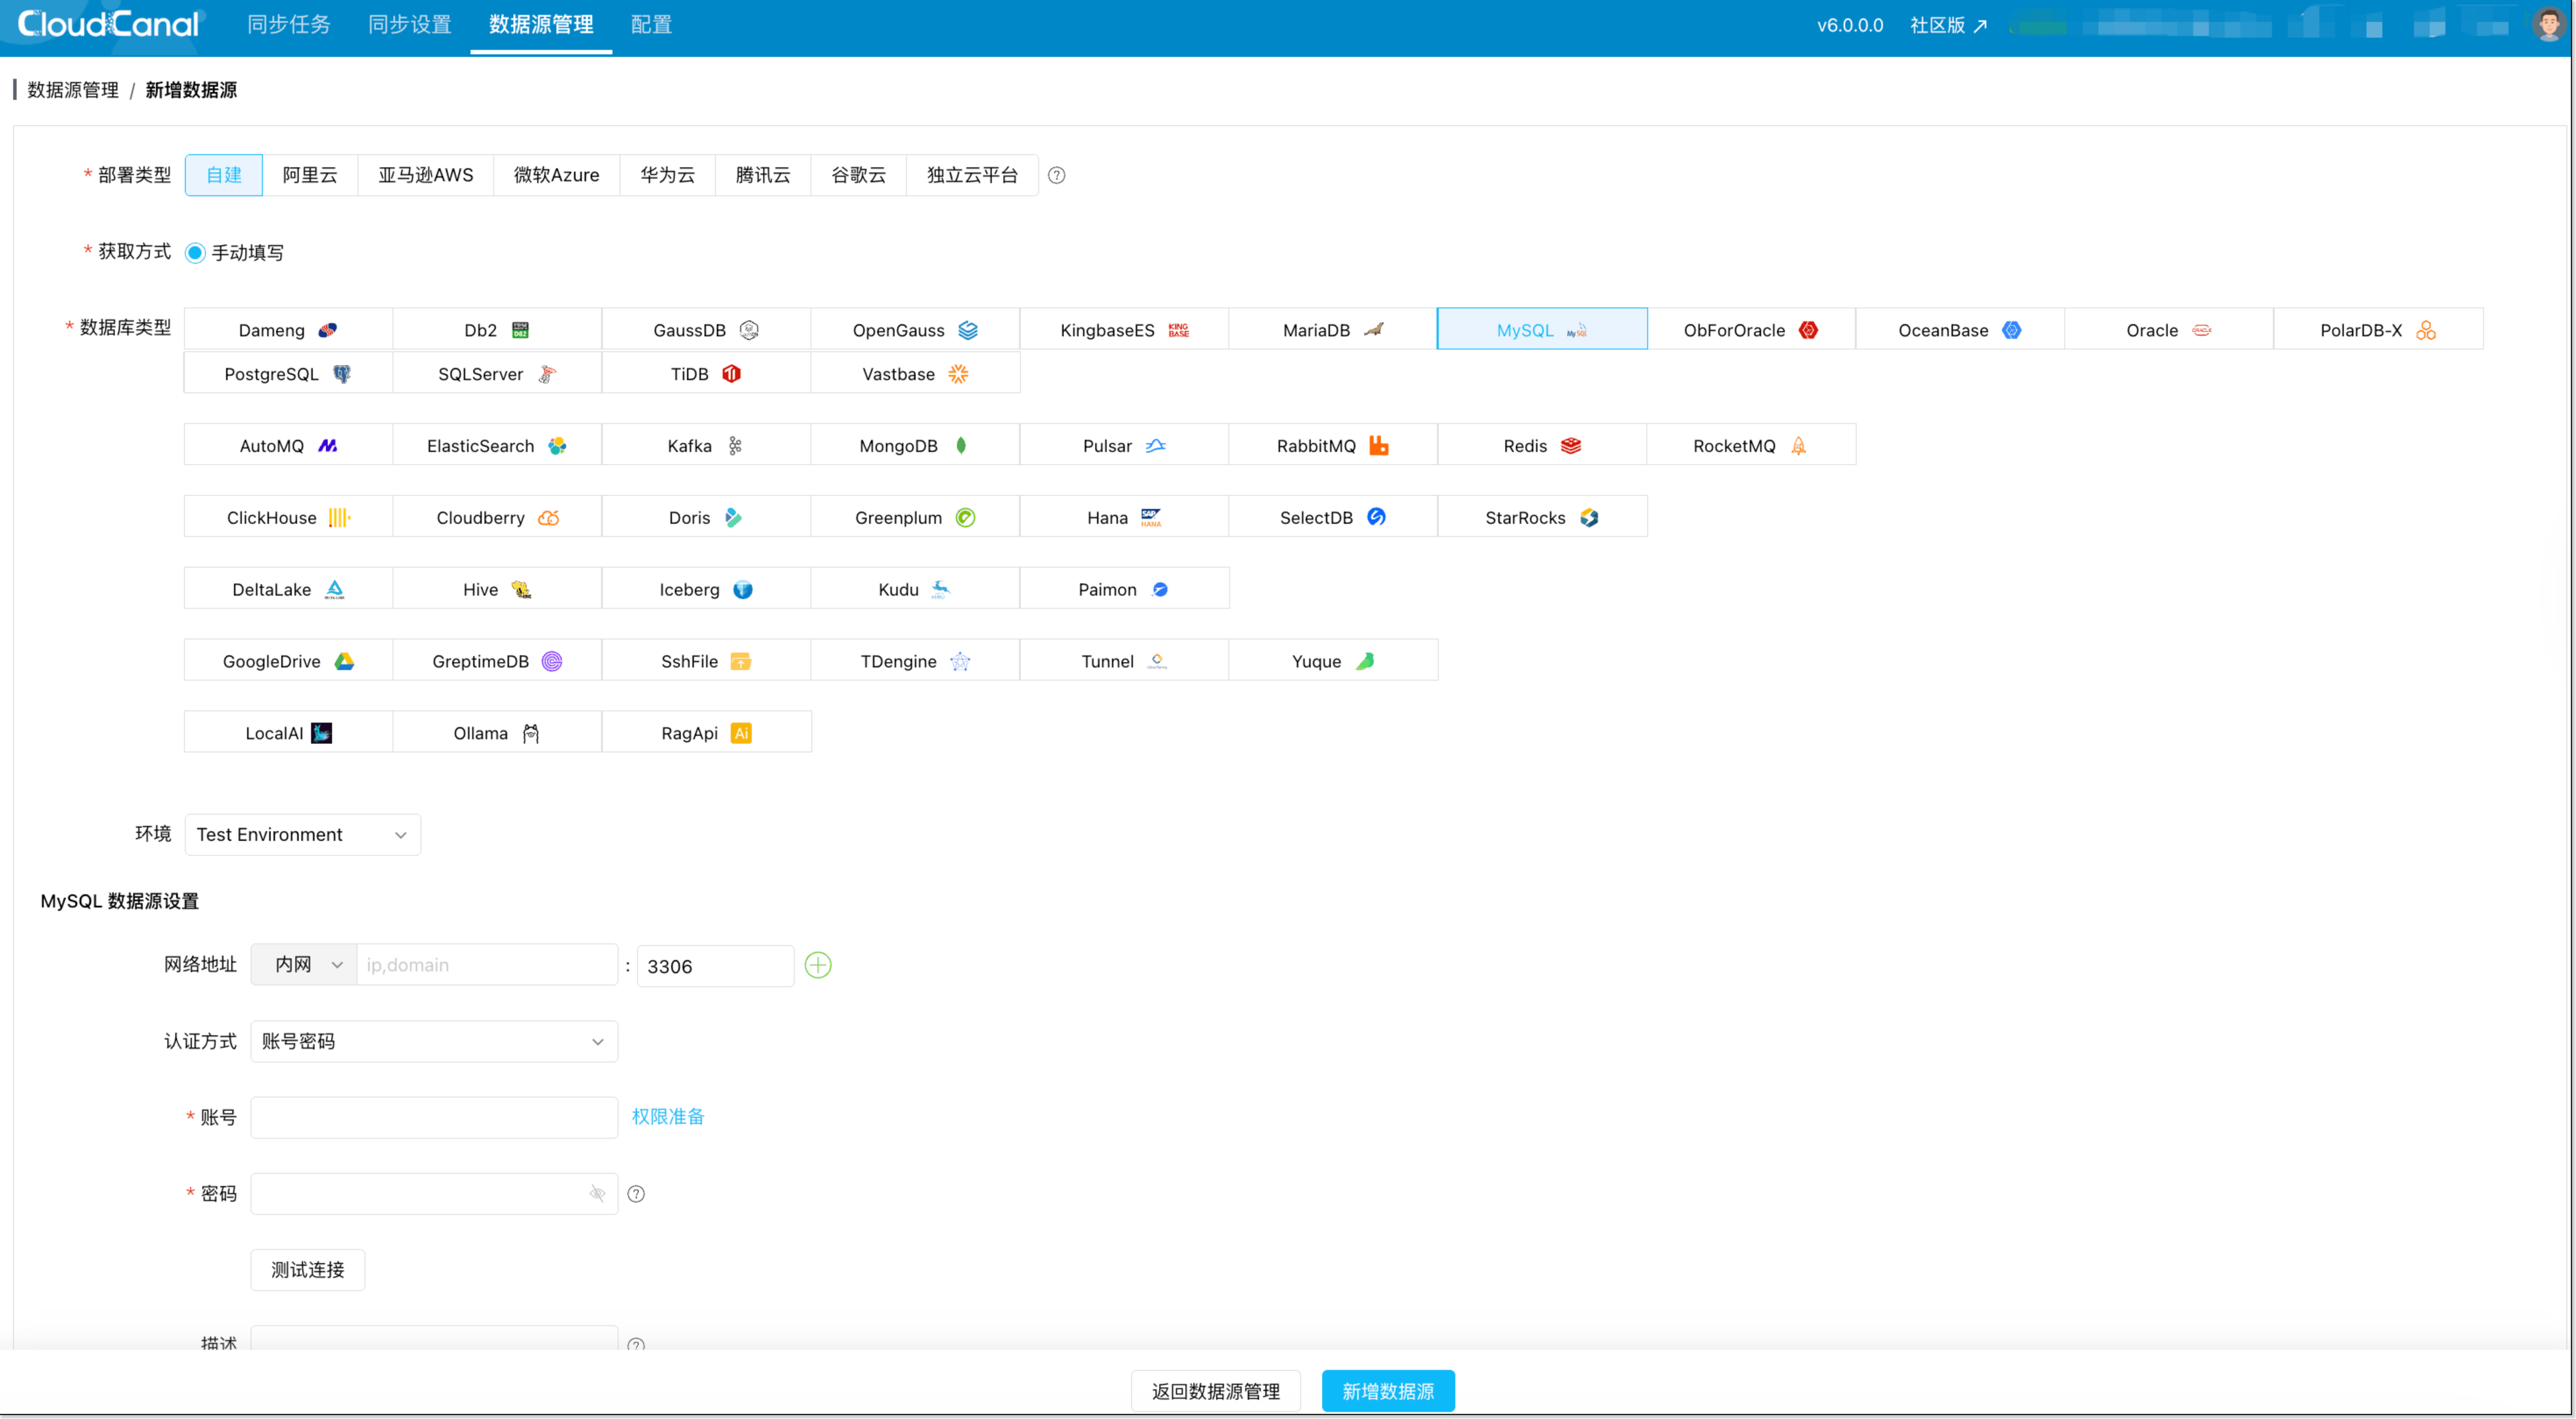Open the 配置 tab

(x=652, y=25)
